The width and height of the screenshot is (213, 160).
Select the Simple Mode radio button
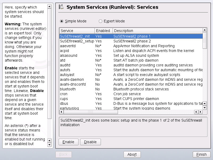(x=62, y=21)
